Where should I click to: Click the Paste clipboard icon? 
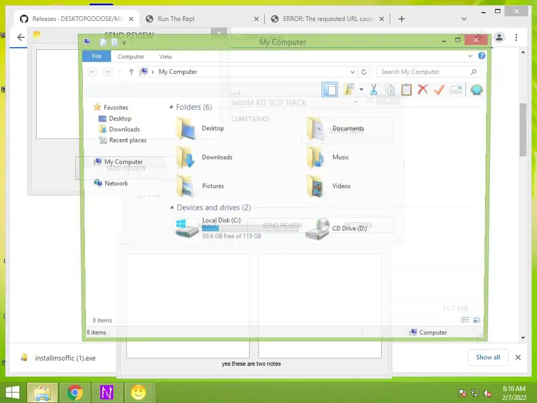click(x=406, y=90)
